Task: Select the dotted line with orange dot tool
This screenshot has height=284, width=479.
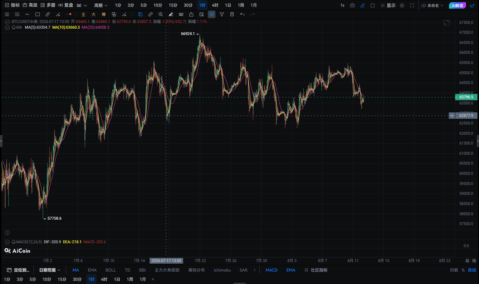Action: click(x=68, y=14)
